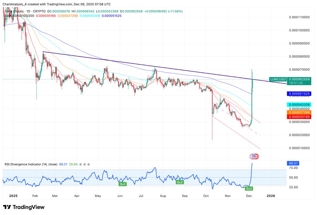Click the Bull marker near June
This screenshot has height=215, width=317.
[122, 184]
